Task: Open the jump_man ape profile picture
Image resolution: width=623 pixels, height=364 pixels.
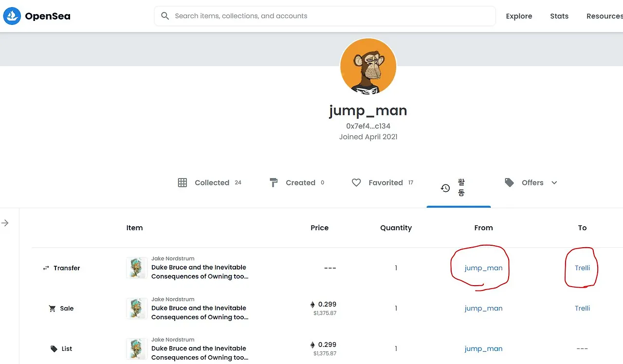Action: [368, 66]
